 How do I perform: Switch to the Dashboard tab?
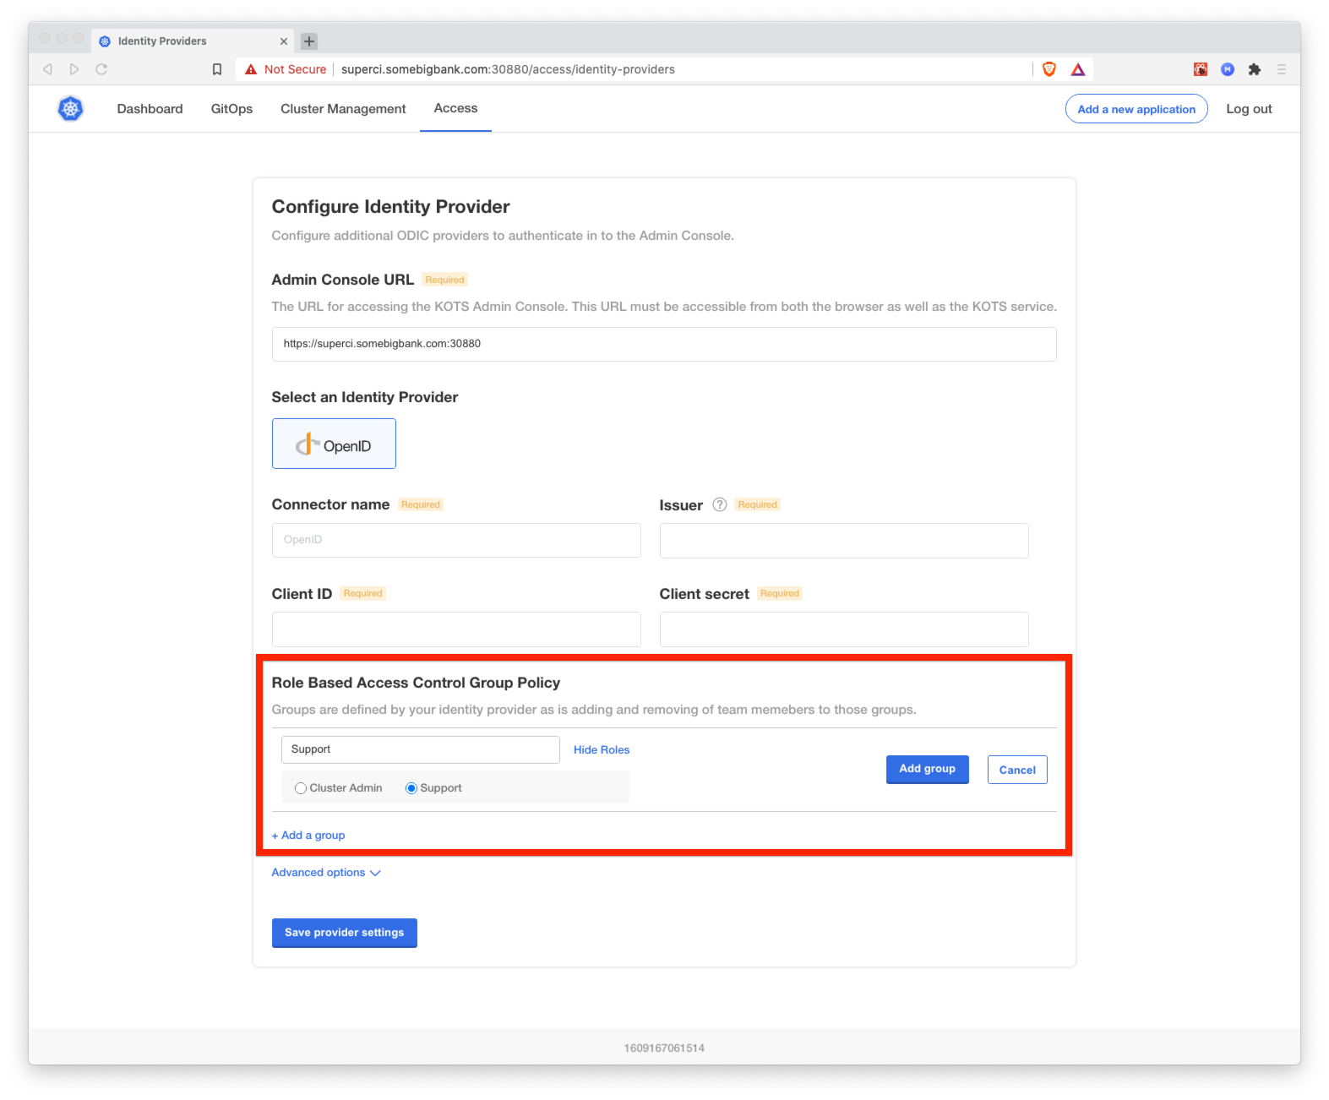[150, 109]
